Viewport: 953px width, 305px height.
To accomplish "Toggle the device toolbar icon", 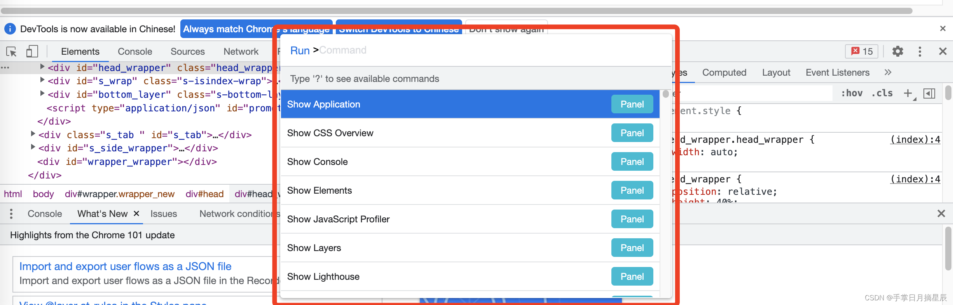I will 32,51.
